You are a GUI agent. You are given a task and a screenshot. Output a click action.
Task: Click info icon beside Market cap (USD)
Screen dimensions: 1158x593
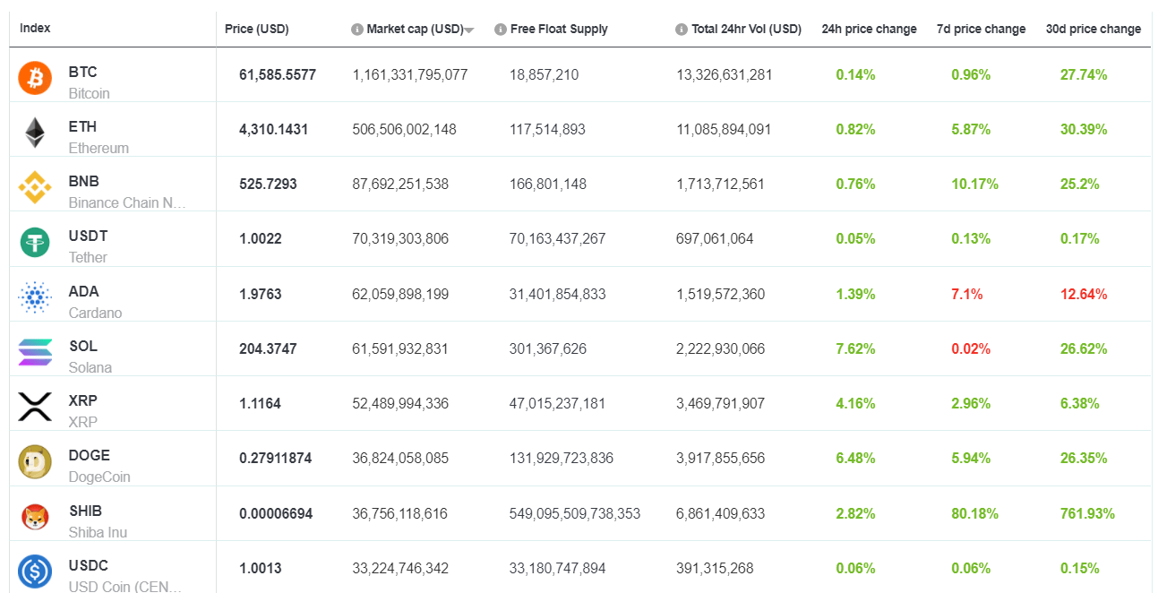pos(356,30)
